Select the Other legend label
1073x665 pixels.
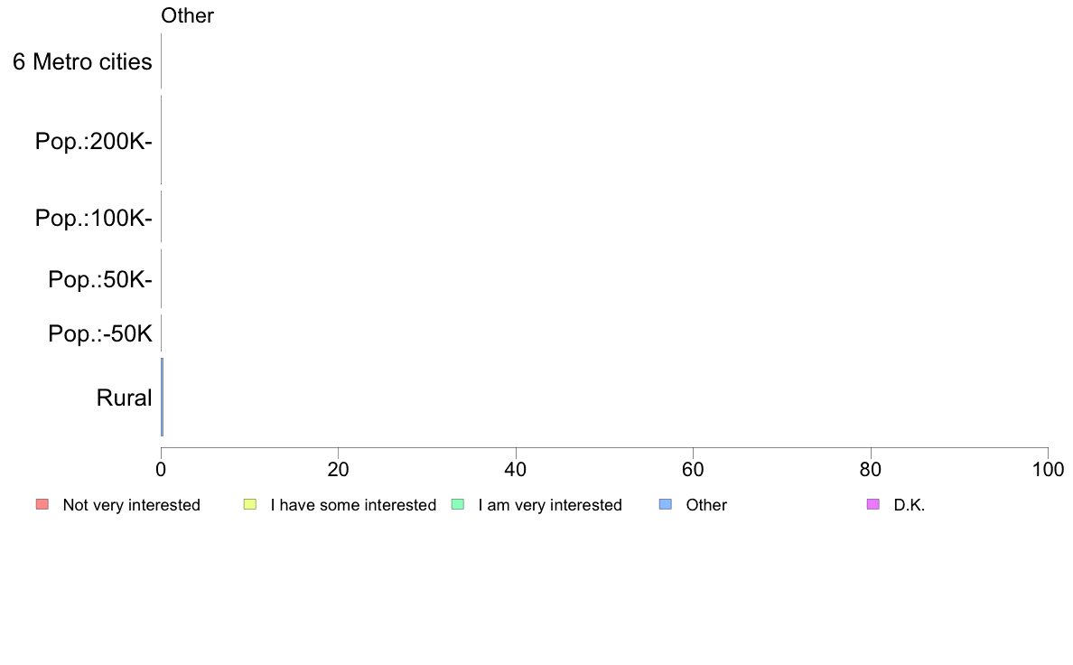(706, 505)
